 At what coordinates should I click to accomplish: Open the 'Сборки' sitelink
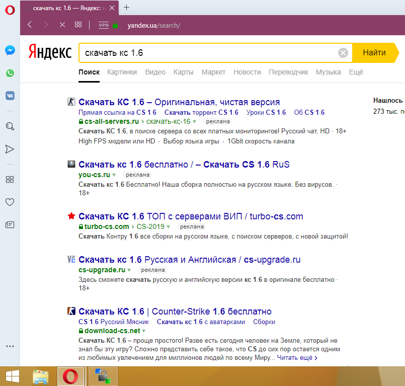(x=264, y=322)
